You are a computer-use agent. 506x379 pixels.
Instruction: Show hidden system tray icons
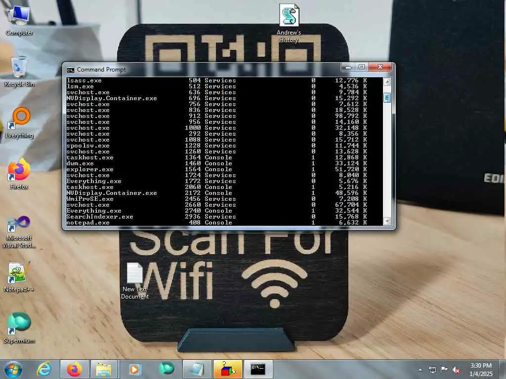point(420,370)
